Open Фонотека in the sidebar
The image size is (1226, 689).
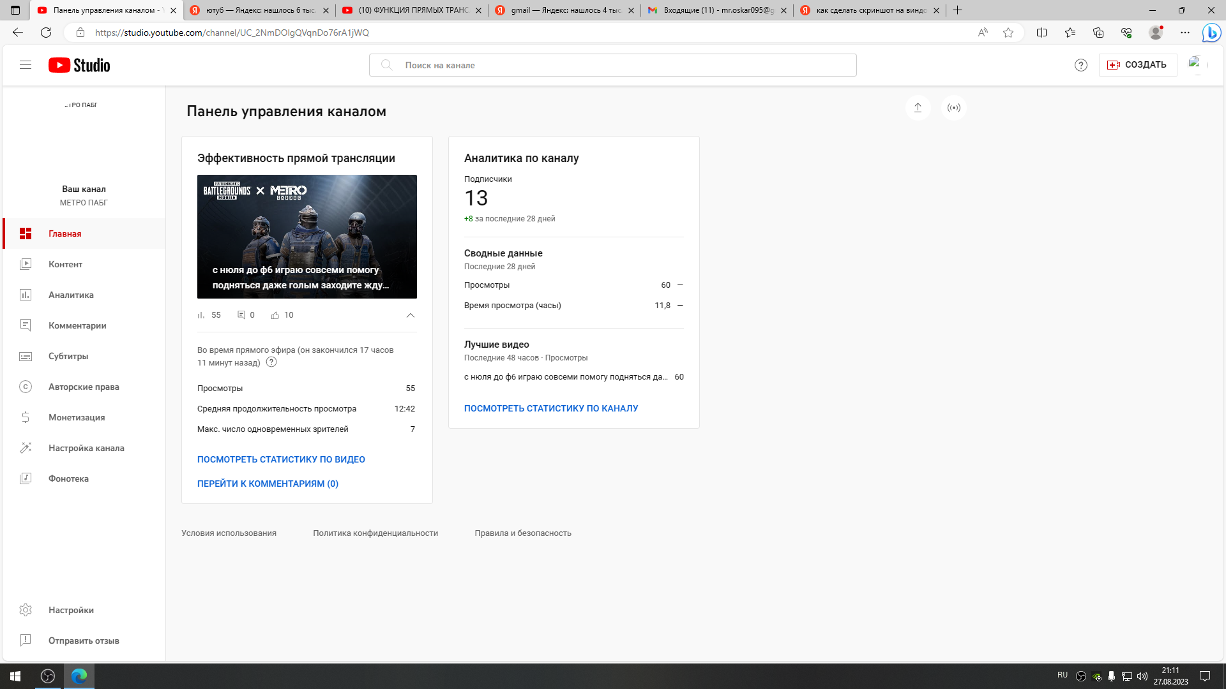[x=84, y=478]
